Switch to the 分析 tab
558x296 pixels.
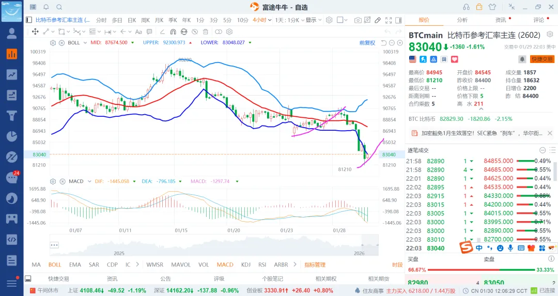coord(462,20)
